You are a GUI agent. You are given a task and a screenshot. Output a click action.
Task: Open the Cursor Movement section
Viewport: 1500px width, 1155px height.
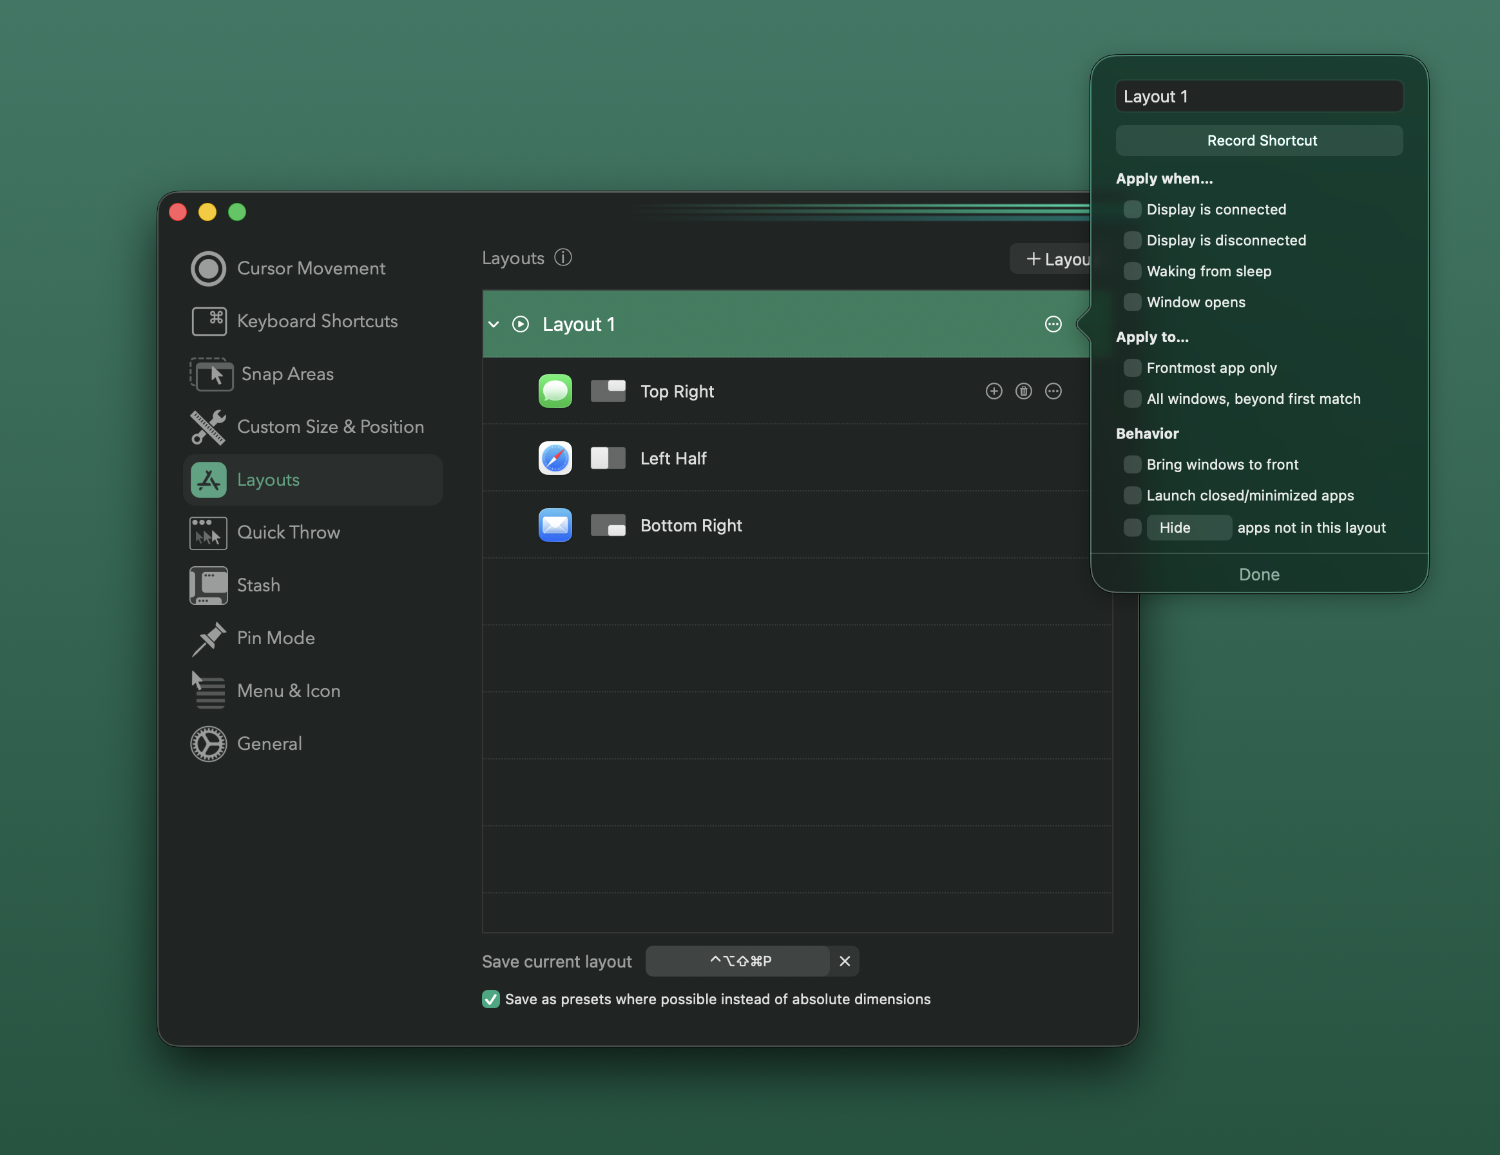312,269
